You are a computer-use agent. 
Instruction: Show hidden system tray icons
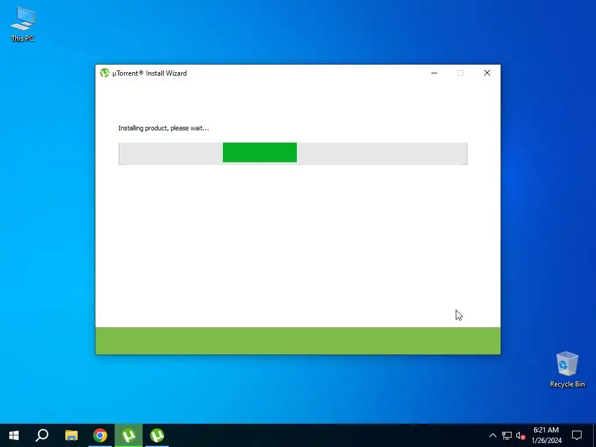click(x=492, y=435)
